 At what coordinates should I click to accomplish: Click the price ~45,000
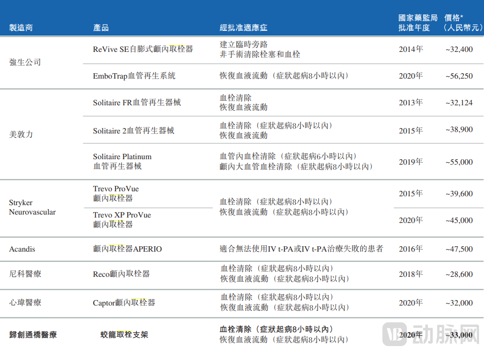(x=459, y=220)
